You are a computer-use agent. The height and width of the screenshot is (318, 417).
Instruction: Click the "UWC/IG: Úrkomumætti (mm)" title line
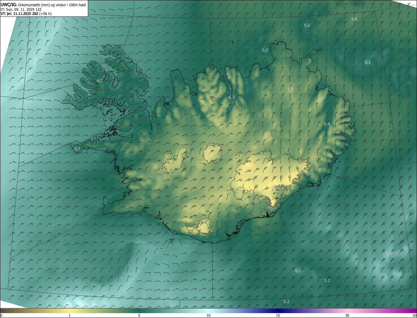pyautogui.click(x=43, y=5)
